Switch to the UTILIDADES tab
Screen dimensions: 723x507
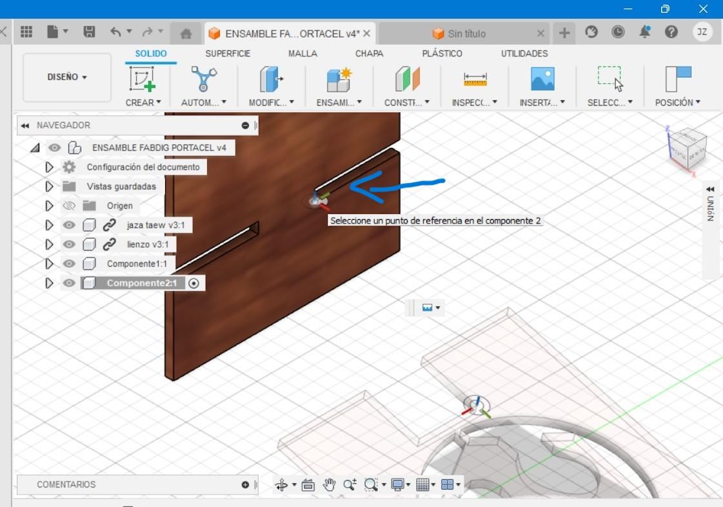[x=524, y=53]
